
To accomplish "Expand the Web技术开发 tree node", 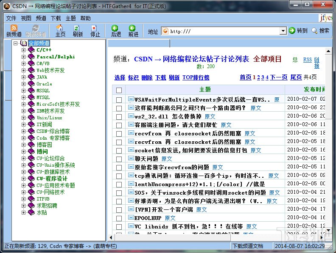I will [x=23, y=70].
